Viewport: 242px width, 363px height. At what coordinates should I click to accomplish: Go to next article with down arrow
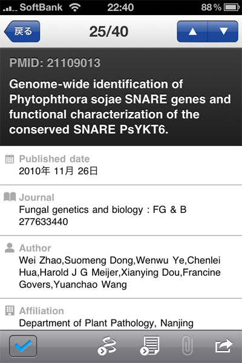click(x=223, y=31)
